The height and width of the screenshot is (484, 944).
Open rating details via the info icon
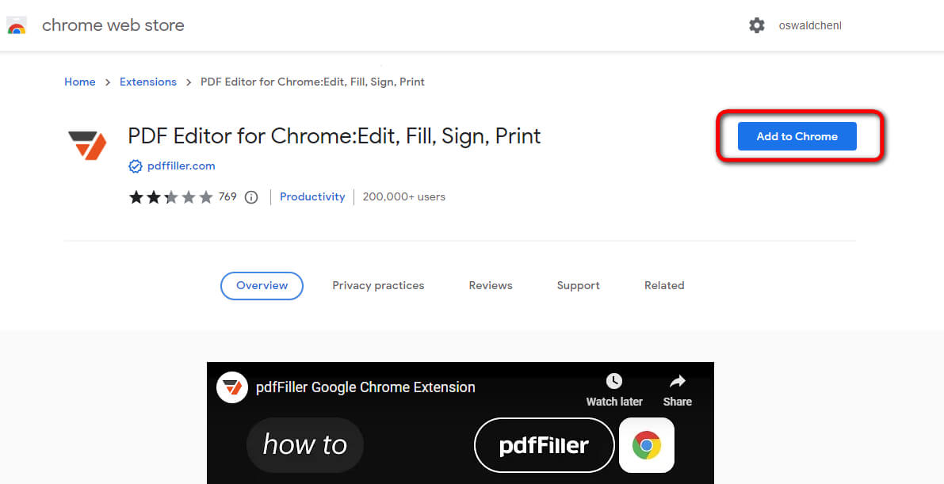[x=251, y=196]
